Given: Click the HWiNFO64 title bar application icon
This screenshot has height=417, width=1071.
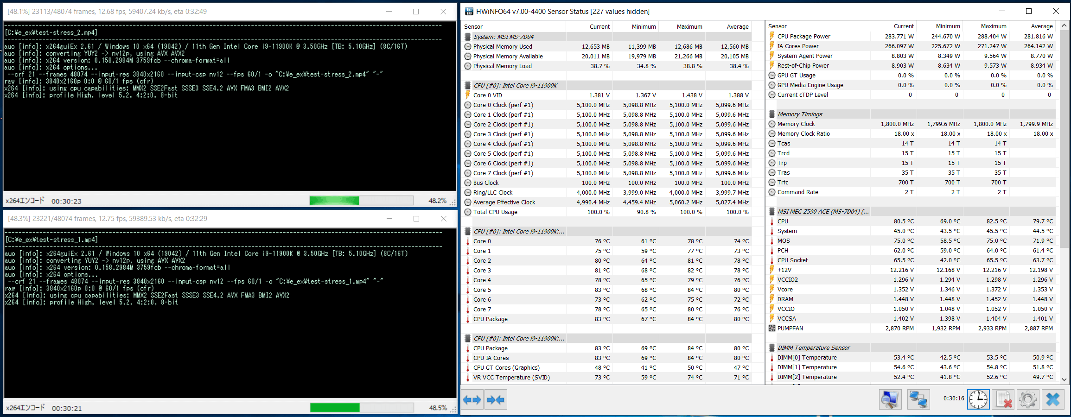Looking at the screenshot, I should click(469, 11).
